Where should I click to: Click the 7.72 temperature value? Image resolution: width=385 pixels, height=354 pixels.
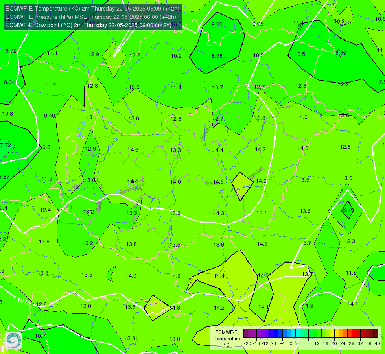6,145
